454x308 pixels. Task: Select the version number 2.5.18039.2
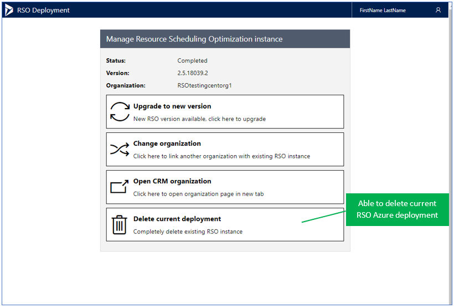tap(193, 73)
